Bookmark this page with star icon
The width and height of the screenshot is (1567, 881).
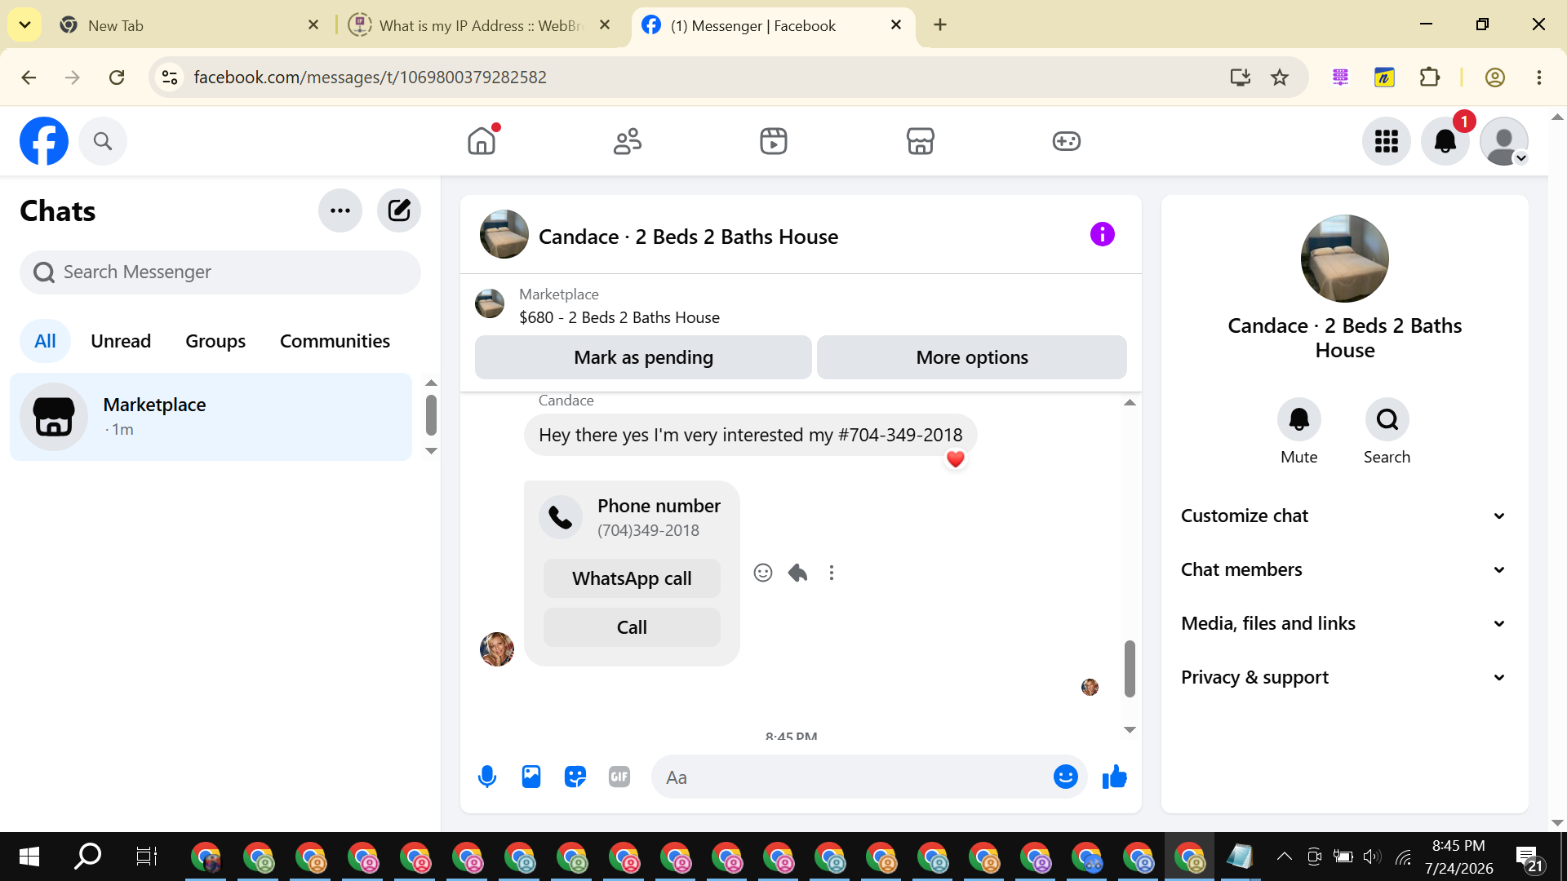(1280, 77)
